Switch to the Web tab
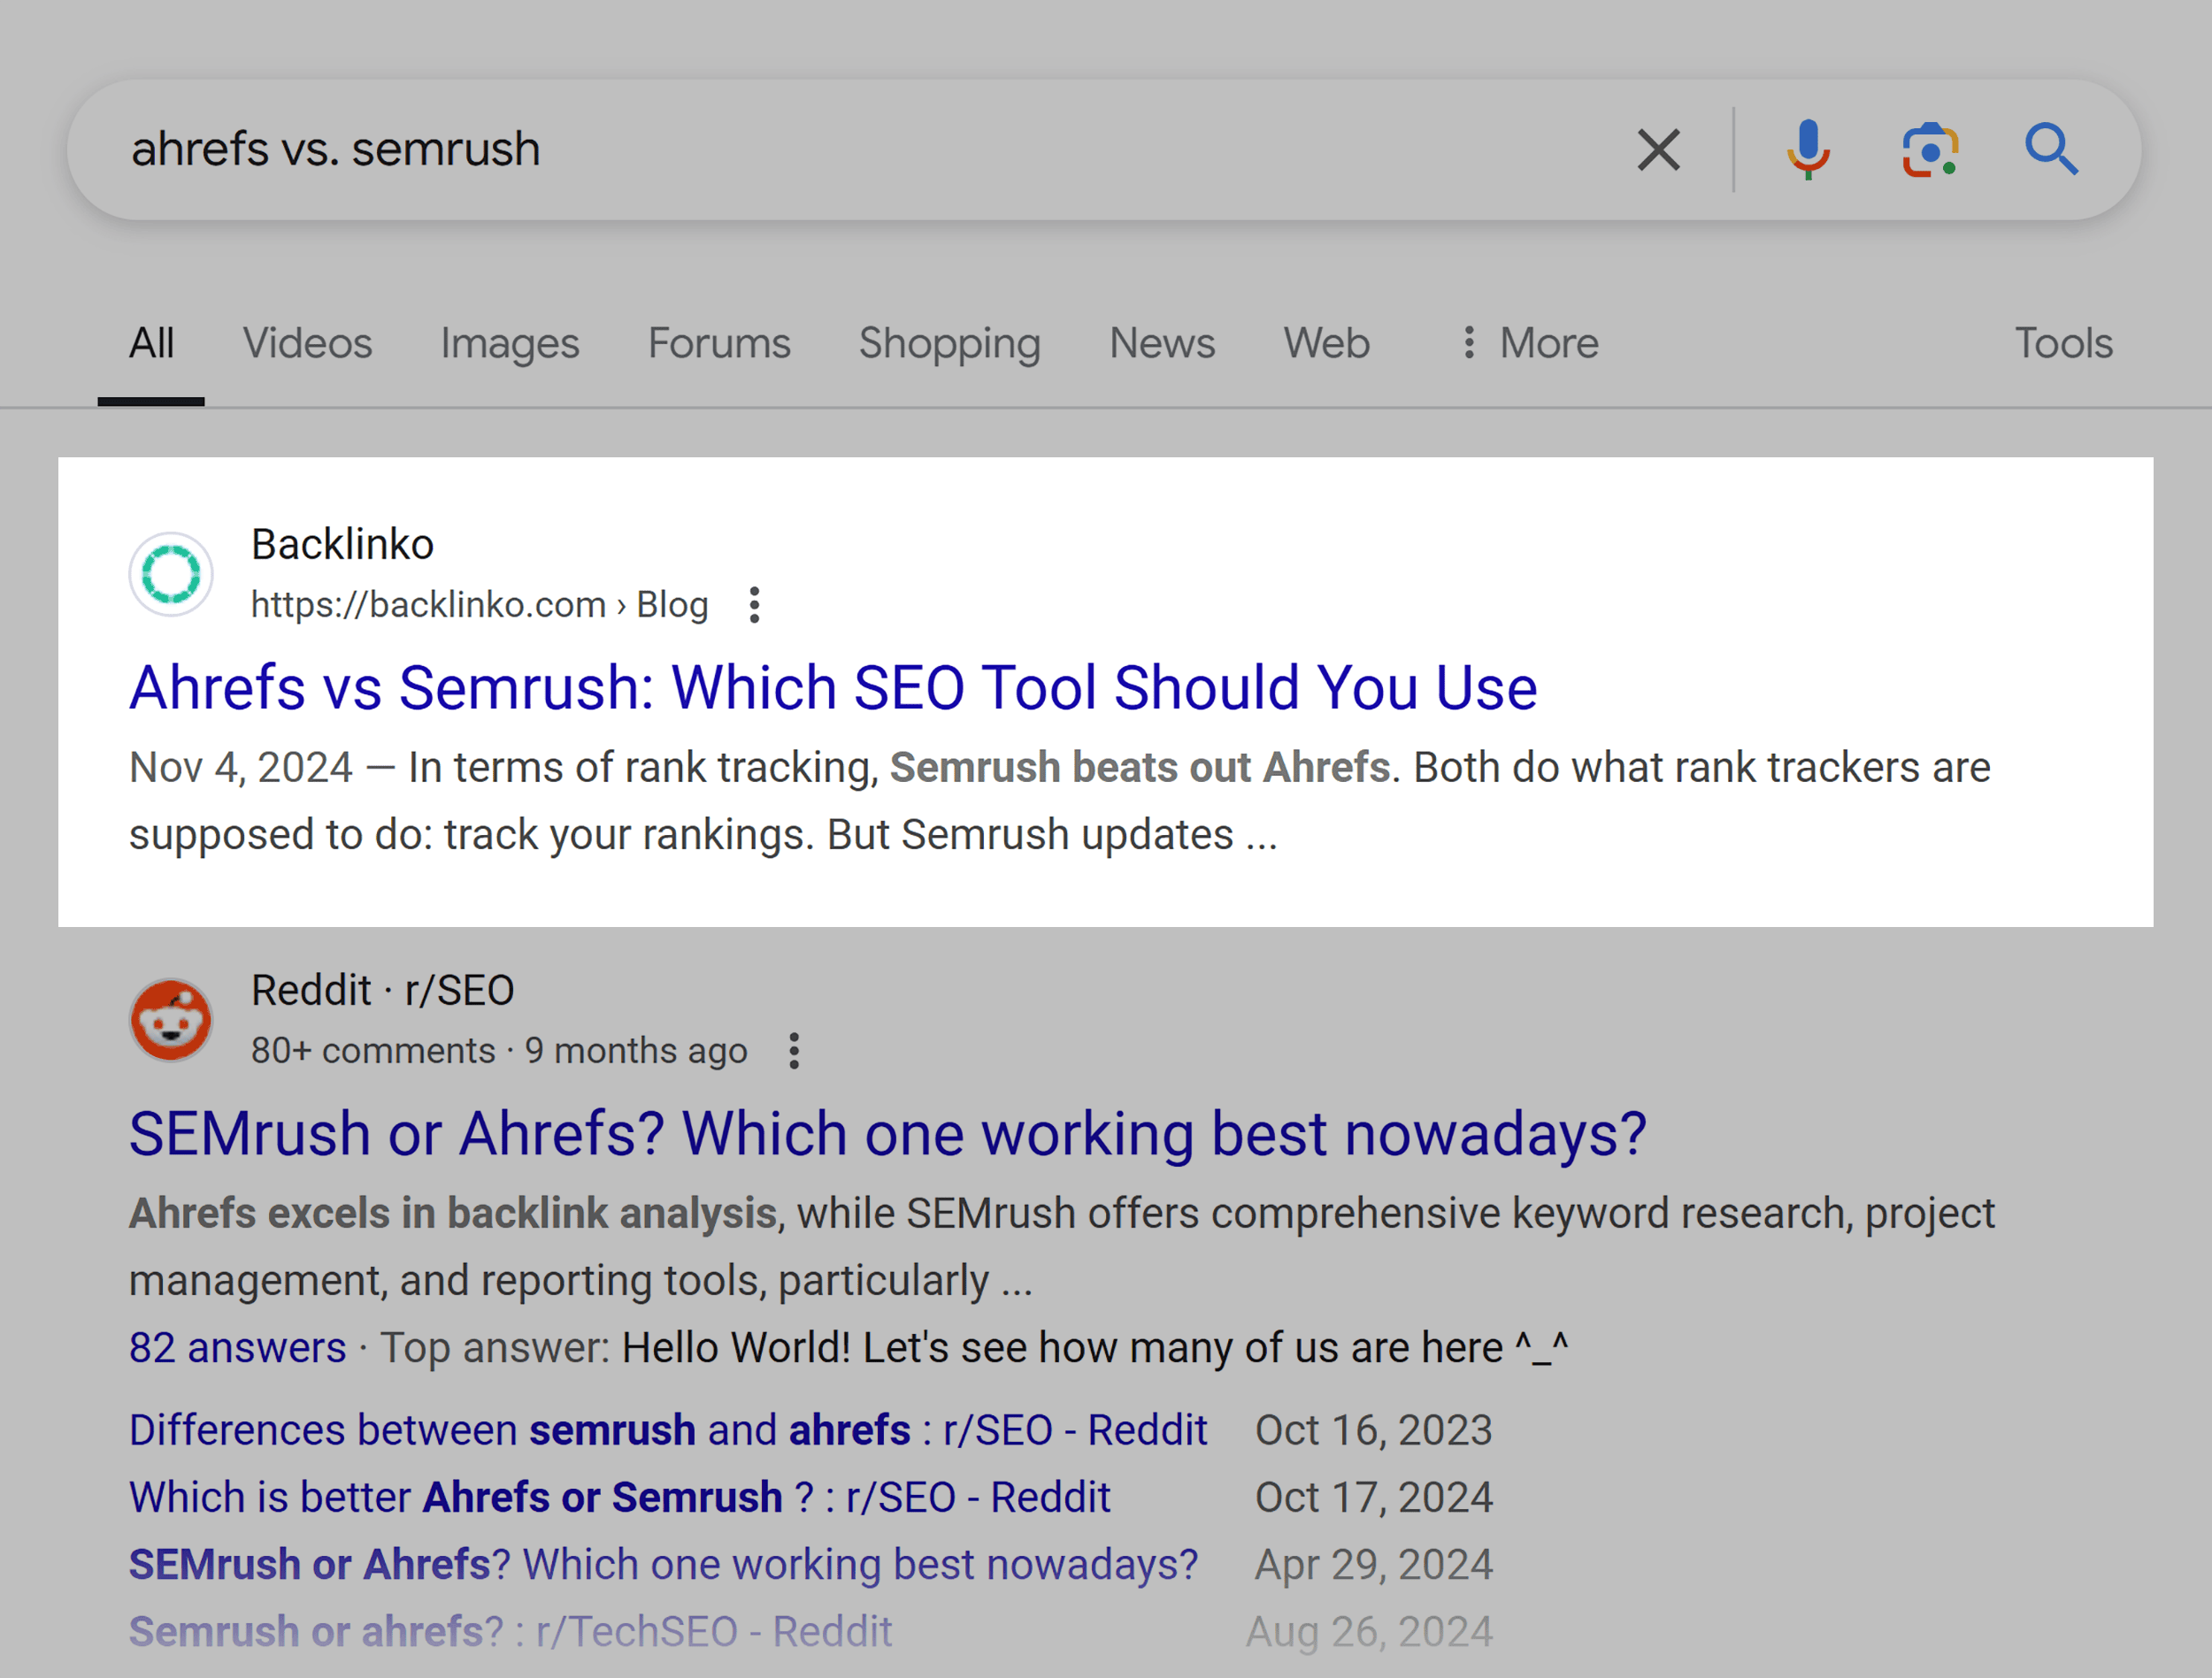The image size is (2212, 1678). [1326, 344]
